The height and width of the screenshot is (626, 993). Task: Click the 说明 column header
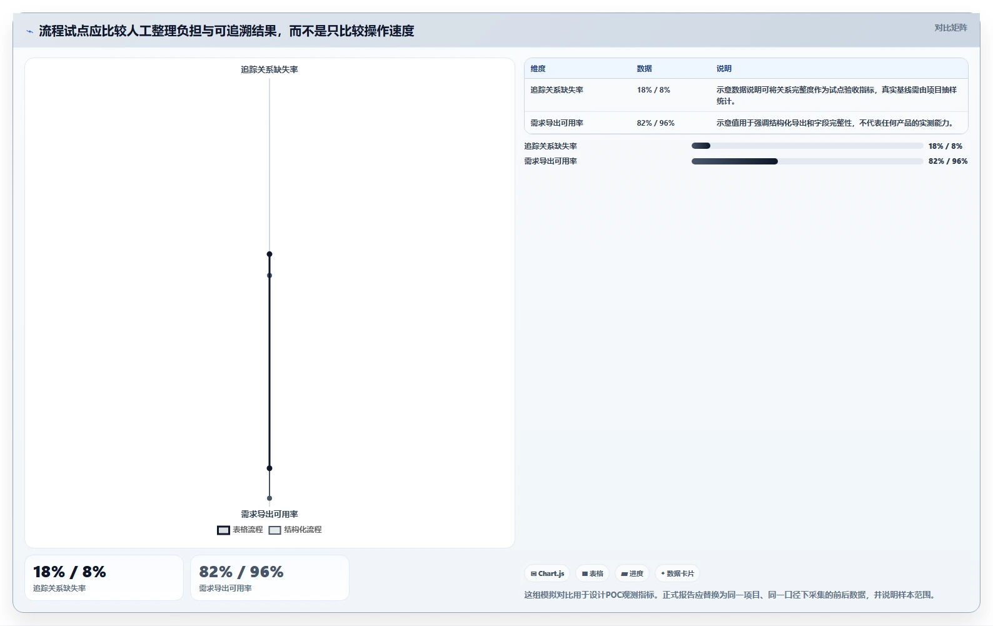pos(723,69)
